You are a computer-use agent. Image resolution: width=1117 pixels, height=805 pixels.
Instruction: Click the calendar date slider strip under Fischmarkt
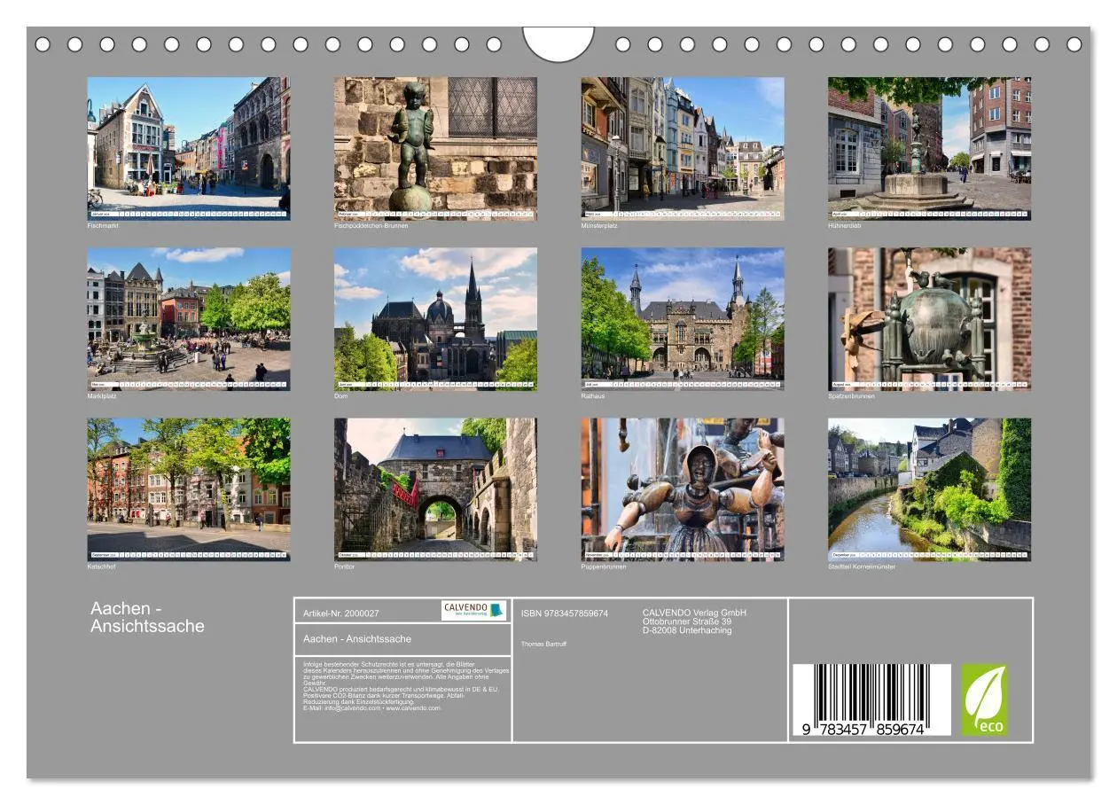[188, 213]
